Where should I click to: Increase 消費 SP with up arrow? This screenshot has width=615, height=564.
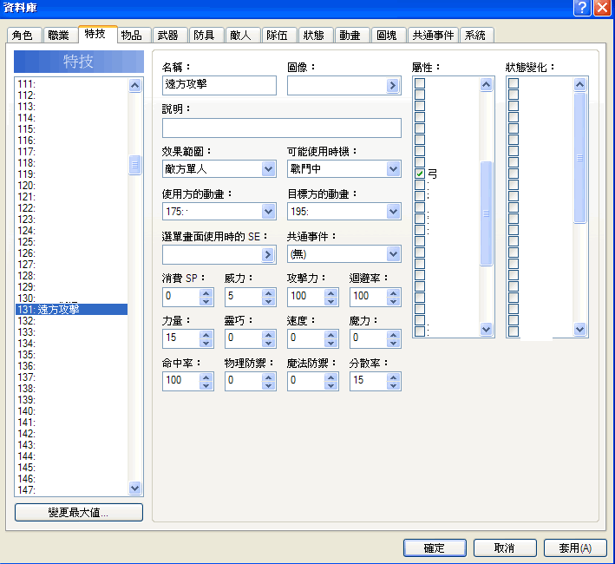click(206, 292)
